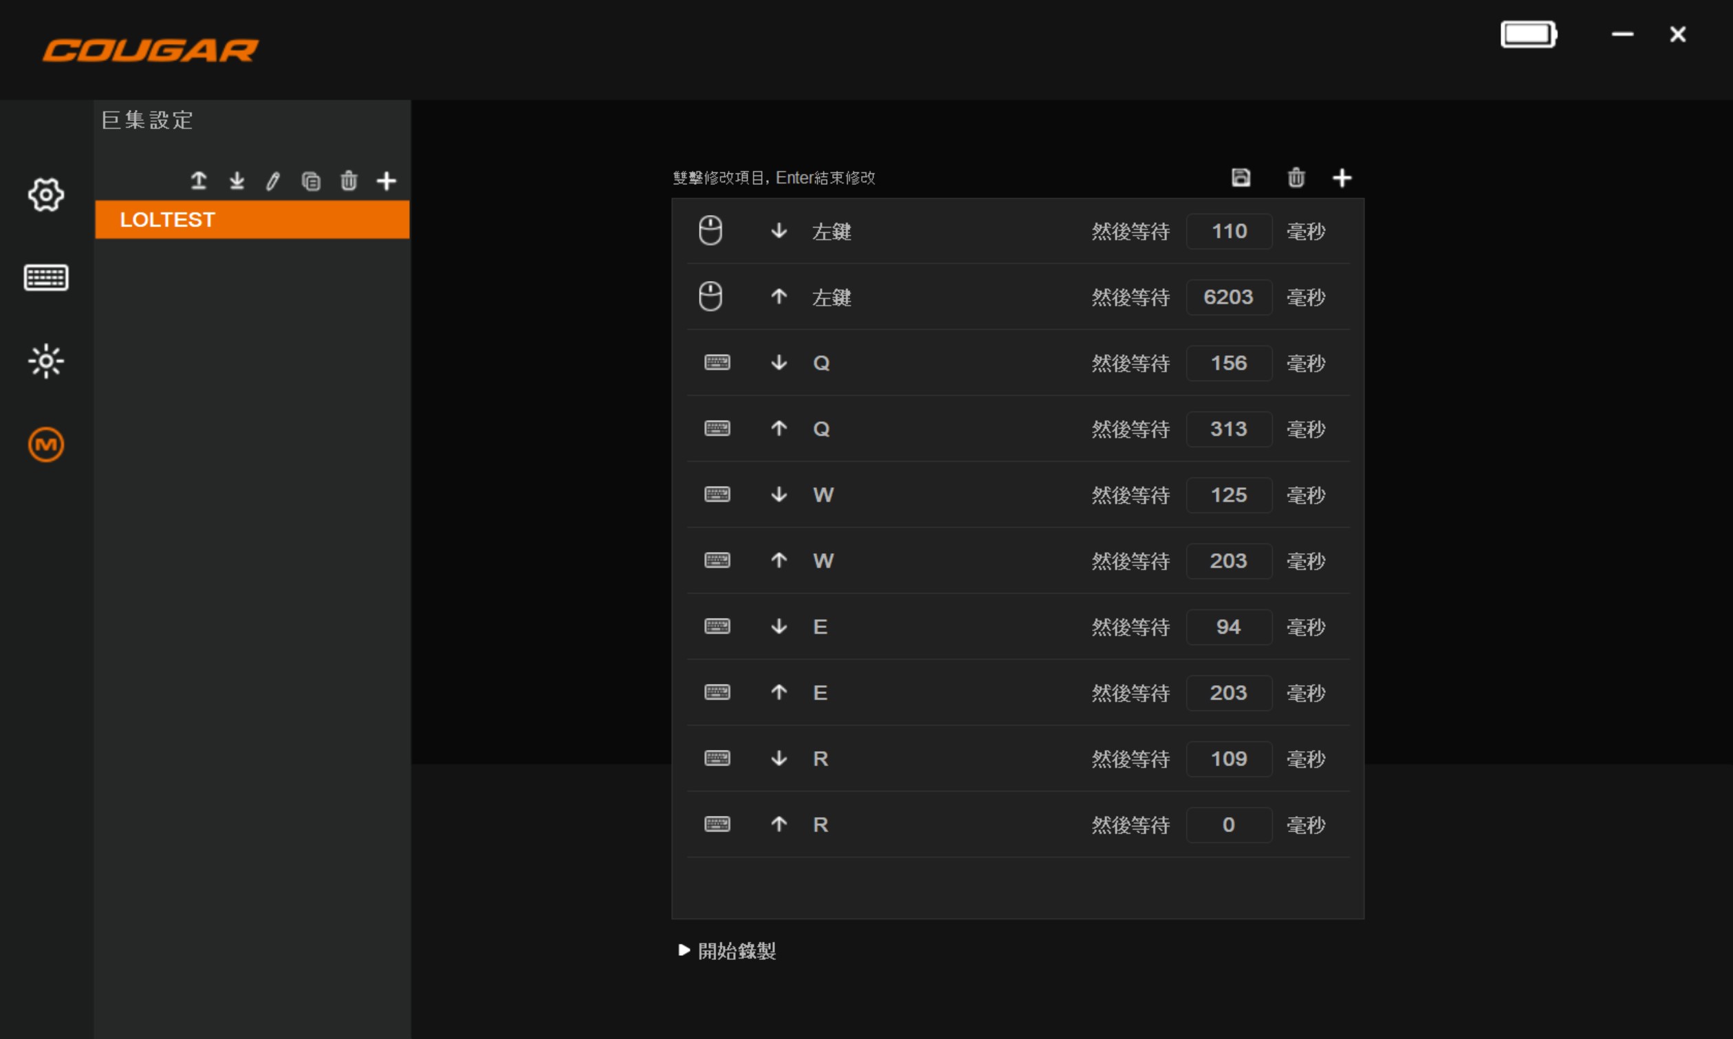
Task: Open the lighting effects page
Action: pyautogui.click(x=45, y=361)
